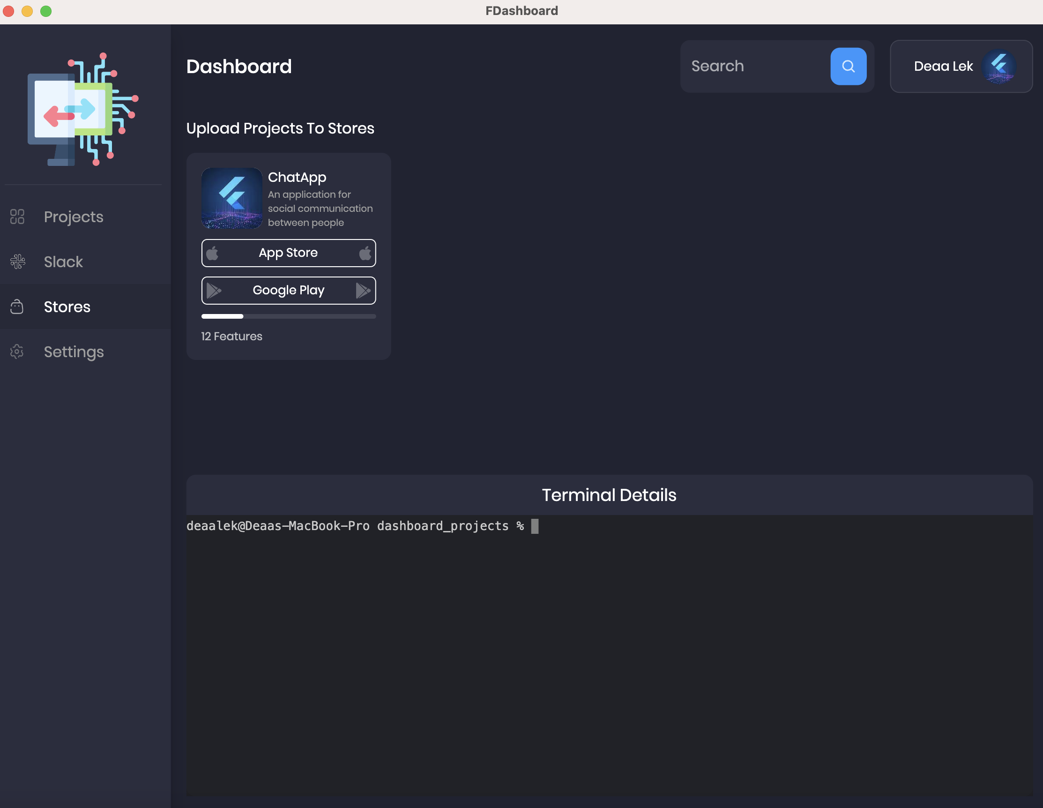Click the blue search magnifier button
This screenshot has width=1043, height=808.
point(848,67)
